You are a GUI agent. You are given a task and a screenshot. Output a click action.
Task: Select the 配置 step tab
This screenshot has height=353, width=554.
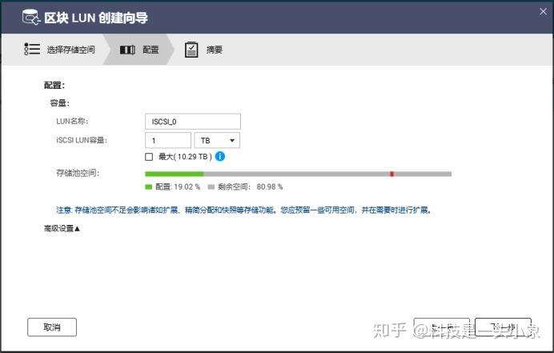point(139,50)
